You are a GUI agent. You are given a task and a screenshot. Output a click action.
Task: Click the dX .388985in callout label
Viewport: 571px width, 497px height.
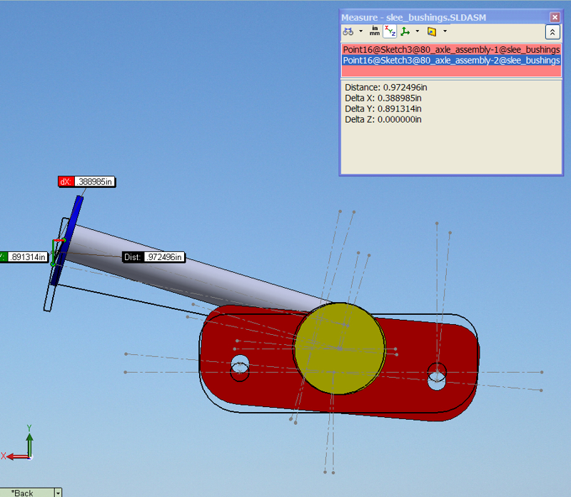coord(86,181)
